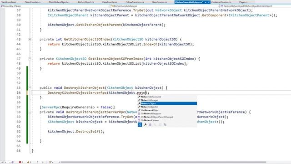
Task: Click the scroll-left arrow of horizontal scrollbar
Action: click(59, 162)
